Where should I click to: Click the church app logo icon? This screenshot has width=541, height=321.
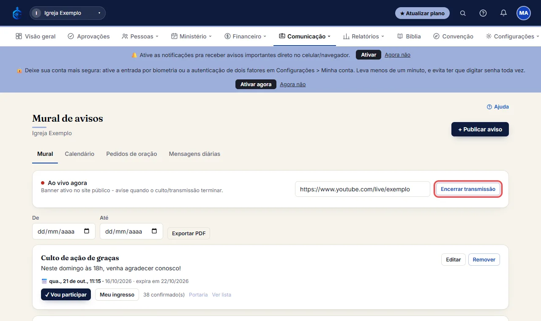point(17,13)
